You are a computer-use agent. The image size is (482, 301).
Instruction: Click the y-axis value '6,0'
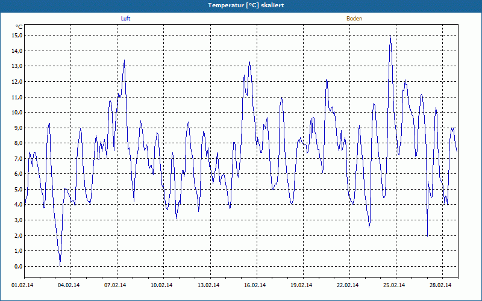18,174
